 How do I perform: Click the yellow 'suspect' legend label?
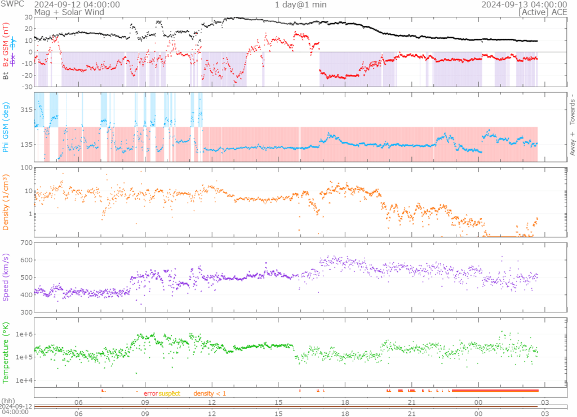(169, 393)
